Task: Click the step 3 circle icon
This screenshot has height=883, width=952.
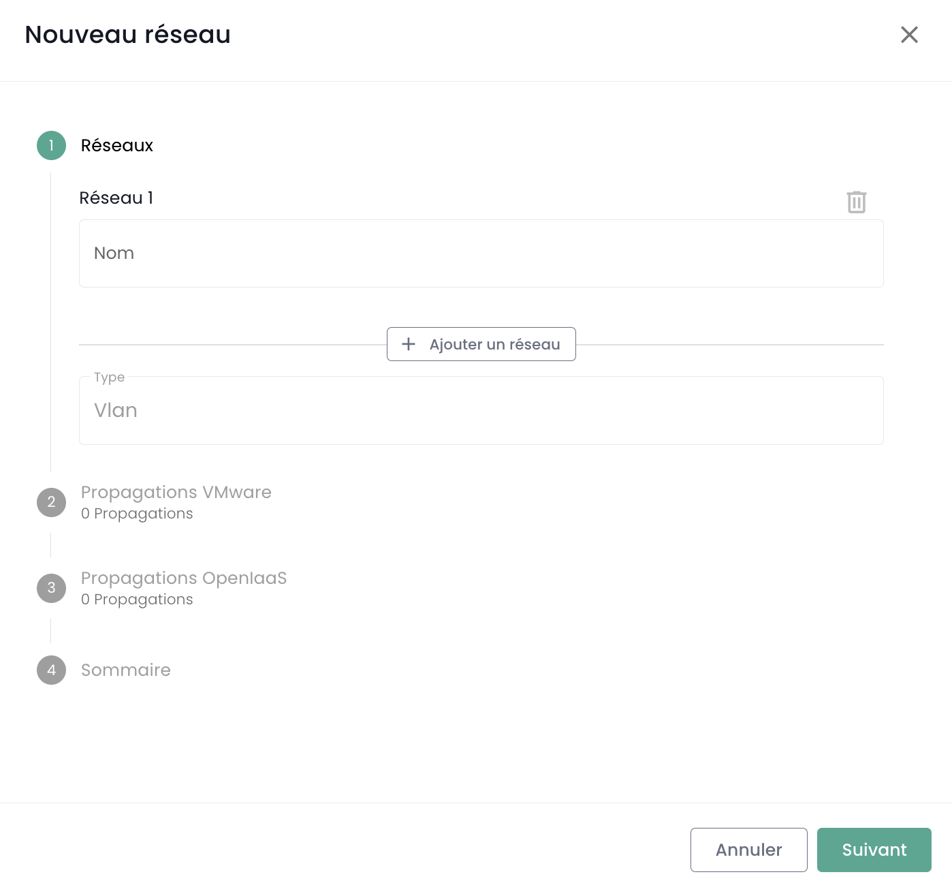Action: point(51,588)
